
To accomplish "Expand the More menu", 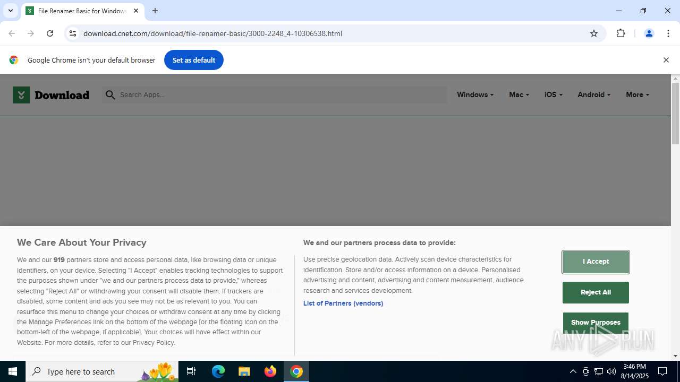I will [x=637, y=94].
